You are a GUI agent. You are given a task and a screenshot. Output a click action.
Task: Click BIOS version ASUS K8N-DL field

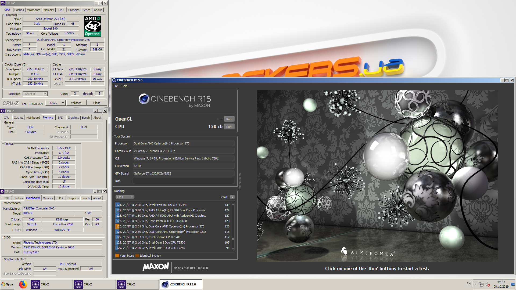[62, 247]
